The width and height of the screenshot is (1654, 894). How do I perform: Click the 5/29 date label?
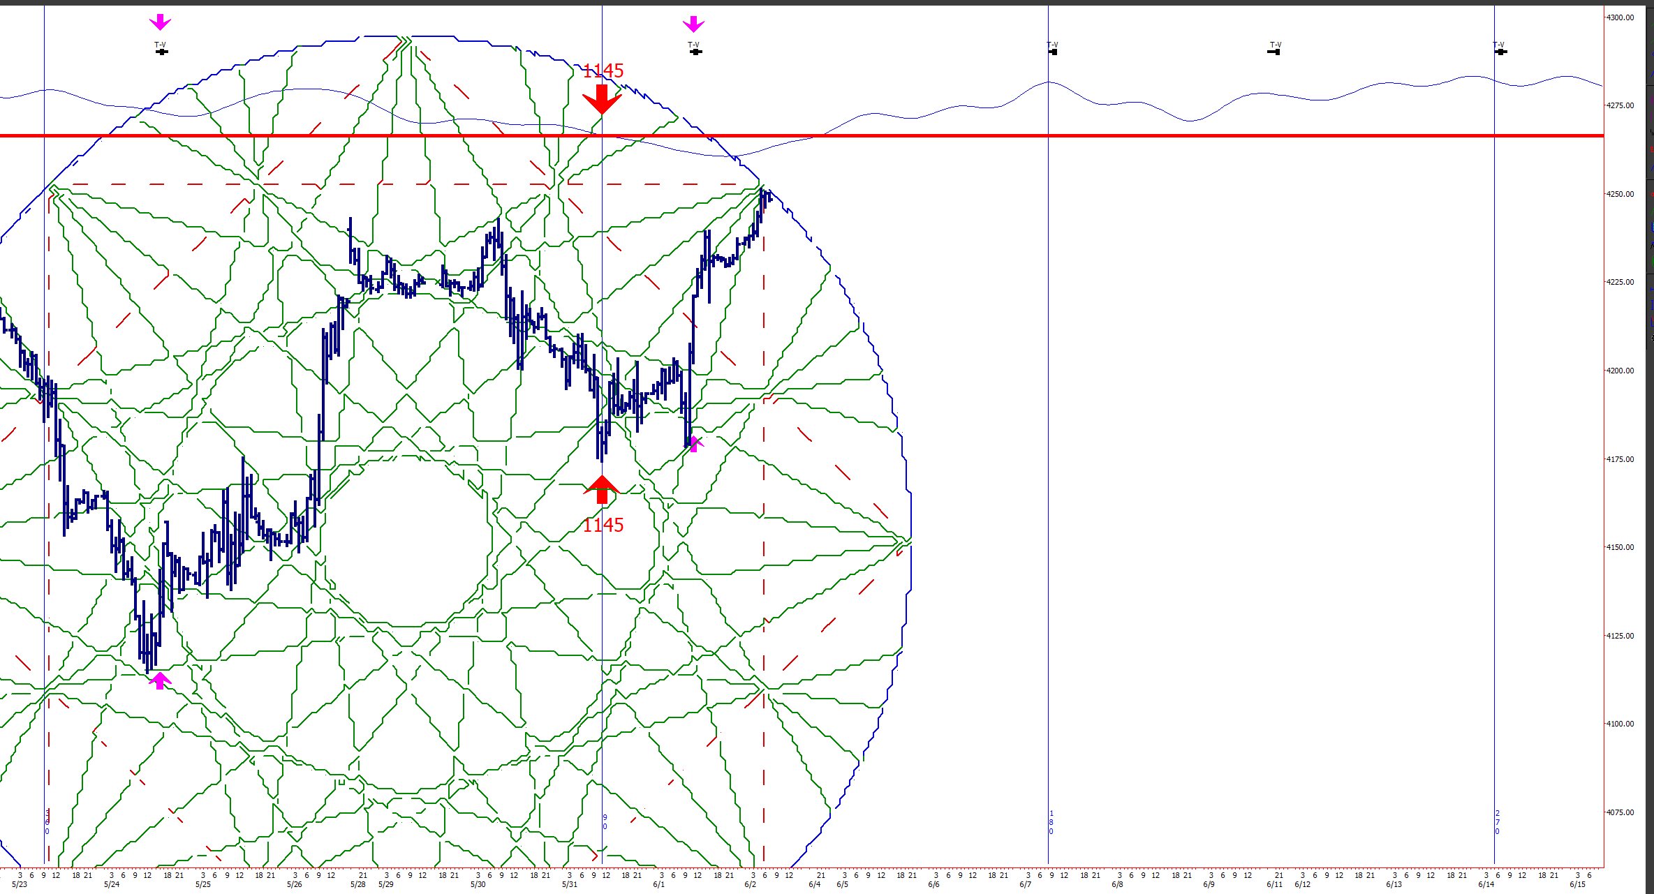tap(386, 885)
